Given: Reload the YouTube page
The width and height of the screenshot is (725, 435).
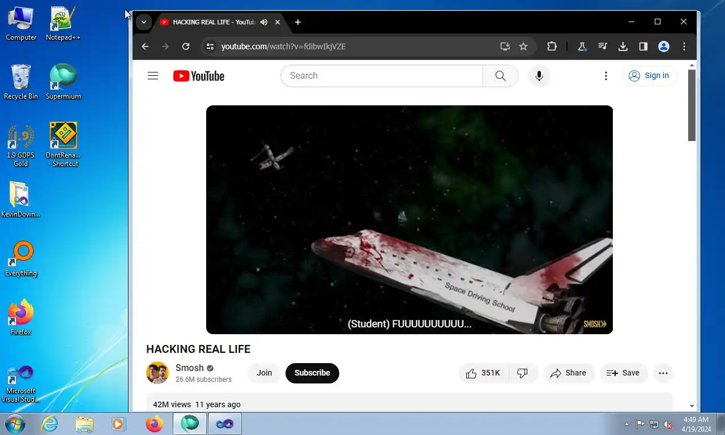Looking at the screenshot, I should [186, 46].
